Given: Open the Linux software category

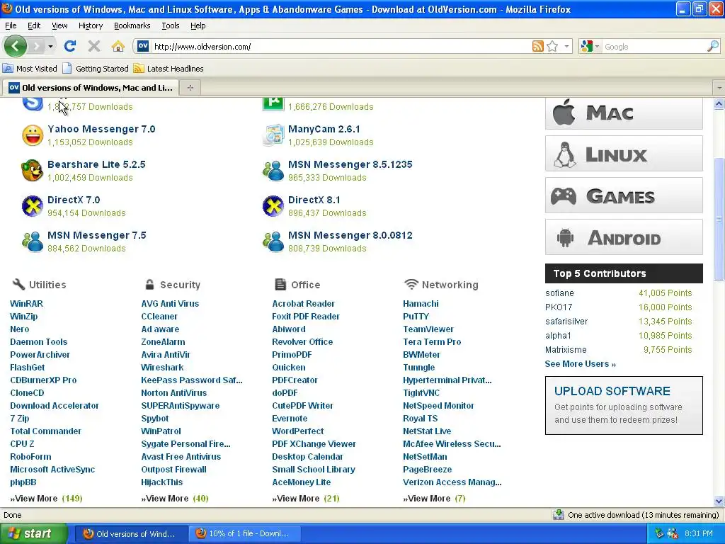Looking at the screenshot, I should pos(624,154).
